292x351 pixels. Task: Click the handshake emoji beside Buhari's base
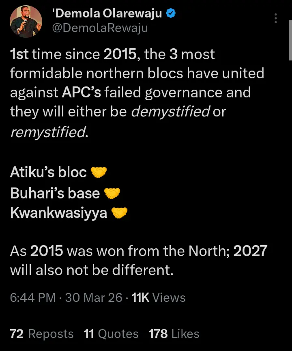coord(112,193)
